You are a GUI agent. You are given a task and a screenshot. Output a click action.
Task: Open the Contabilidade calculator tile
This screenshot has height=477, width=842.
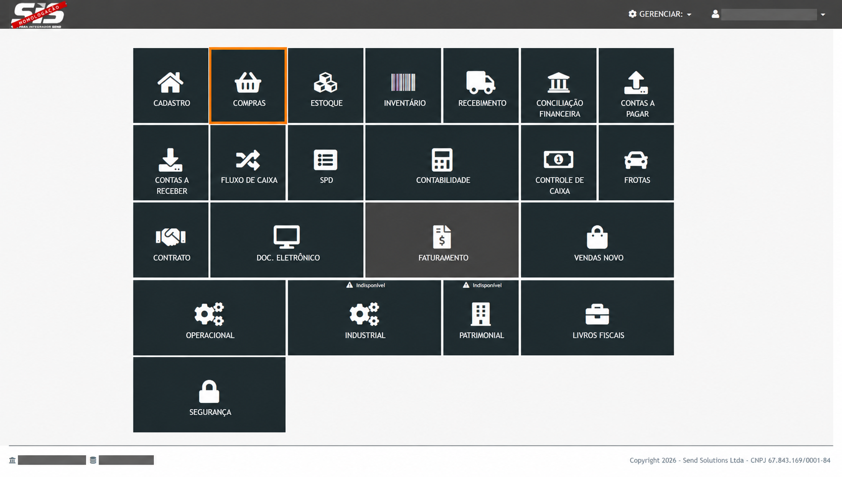442,163
